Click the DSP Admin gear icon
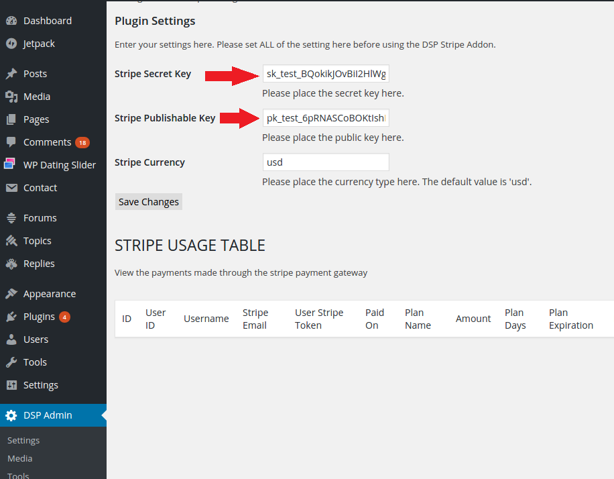Screen dimensions: 614x479 tap(11, 415)
